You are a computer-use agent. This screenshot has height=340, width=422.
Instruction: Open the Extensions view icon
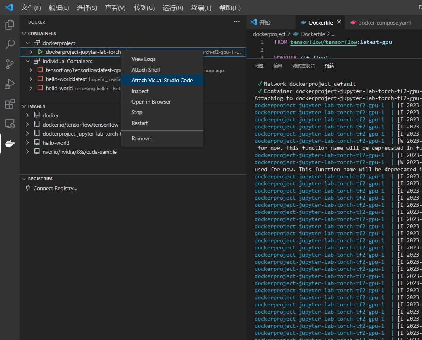10,104
